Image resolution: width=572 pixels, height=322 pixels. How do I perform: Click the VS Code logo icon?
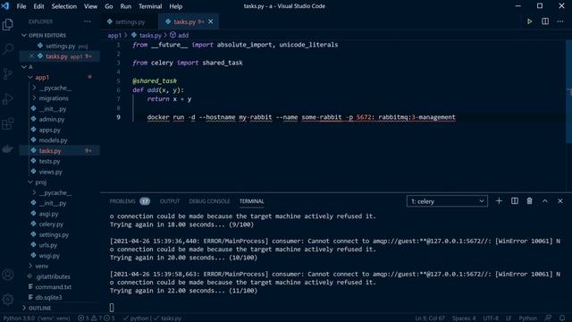click(5, 6)
